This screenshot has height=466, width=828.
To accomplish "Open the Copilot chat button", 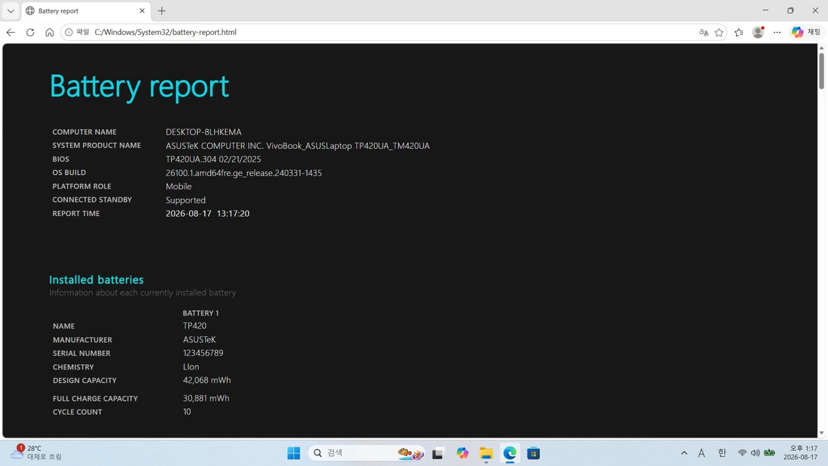I will [x=806, y=32].
